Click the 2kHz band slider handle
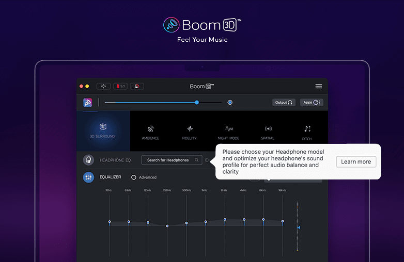The height and width of the screenshot is (262, 404). [225, 220]
